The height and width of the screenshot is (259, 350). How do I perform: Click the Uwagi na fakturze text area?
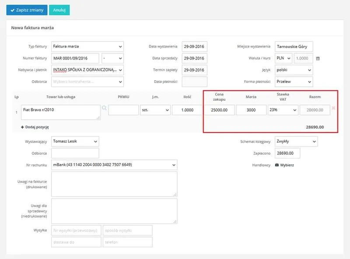114,184
